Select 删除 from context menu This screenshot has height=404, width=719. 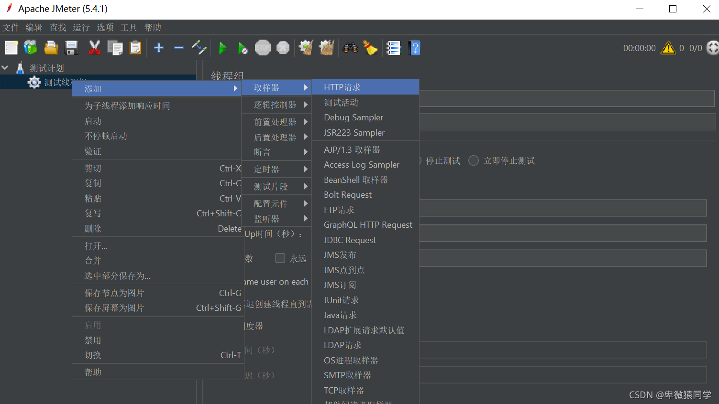click(157, 228)
